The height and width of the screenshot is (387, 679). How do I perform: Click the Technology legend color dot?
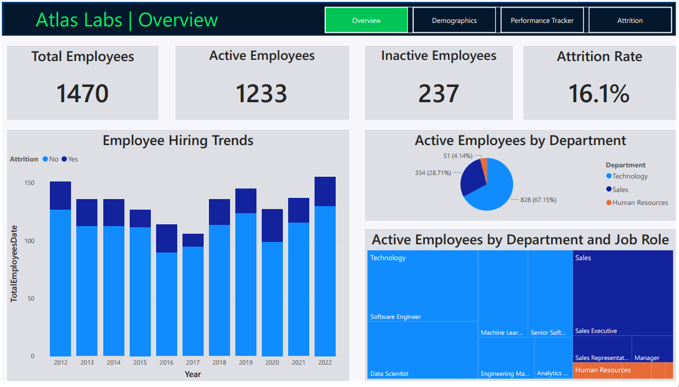[609, 176]
